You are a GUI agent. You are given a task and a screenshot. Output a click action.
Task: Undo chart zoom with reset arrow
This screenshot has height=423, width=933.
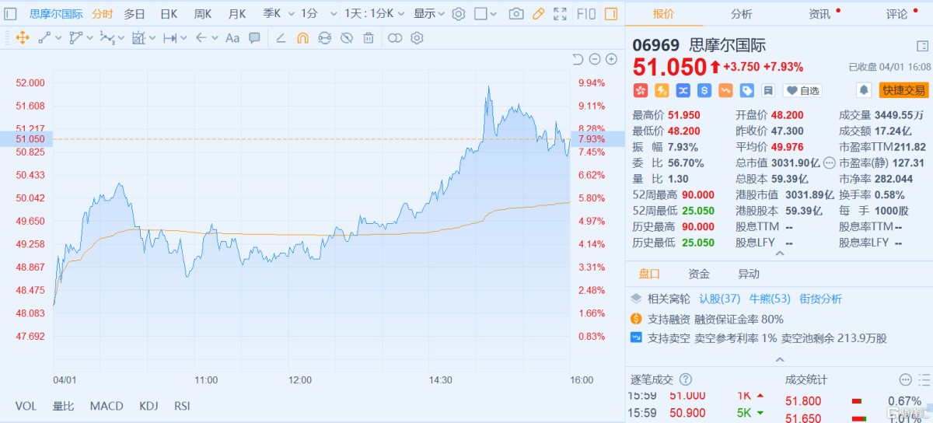[x=578, y=59]
